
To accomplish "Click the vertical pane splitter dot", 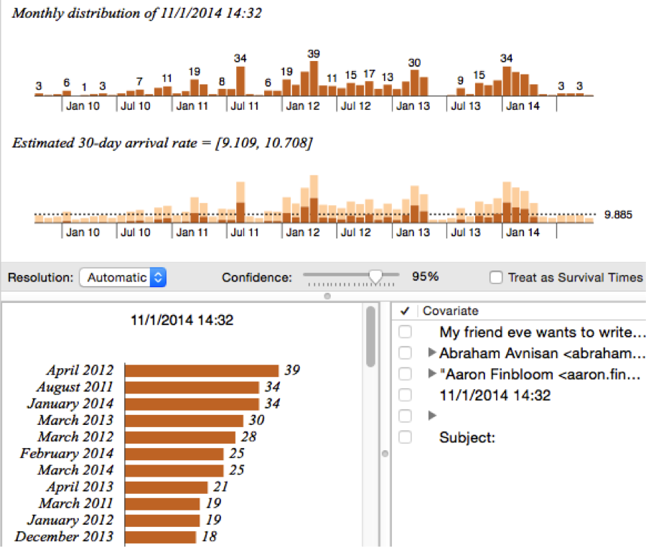I will 385,454.
